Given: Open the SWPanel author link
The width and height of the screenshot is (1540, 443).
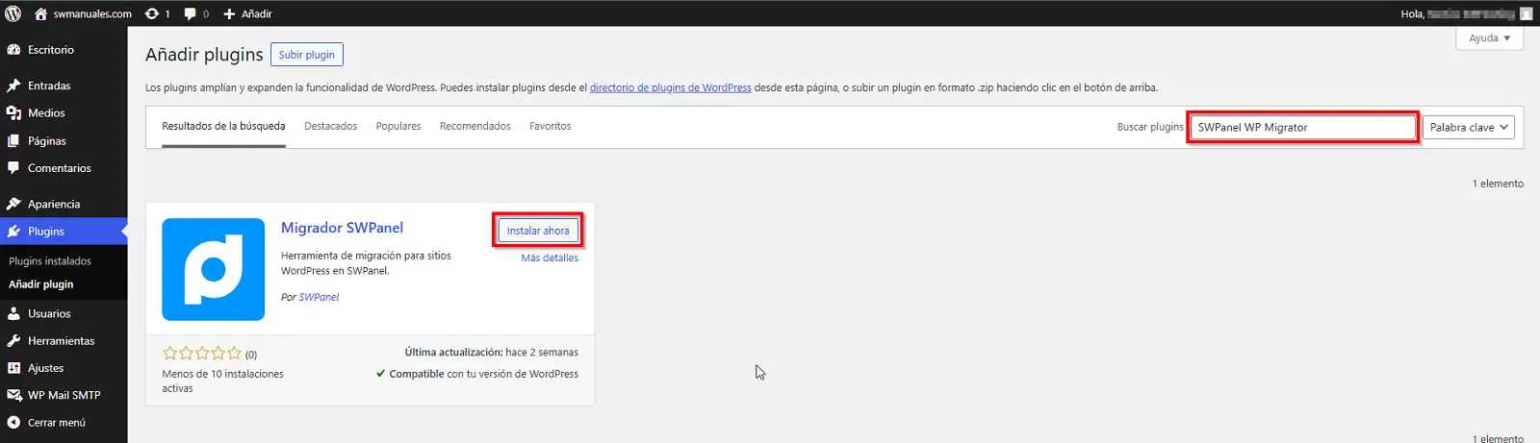Looking at the screenshot, I should tap(319, 298).
